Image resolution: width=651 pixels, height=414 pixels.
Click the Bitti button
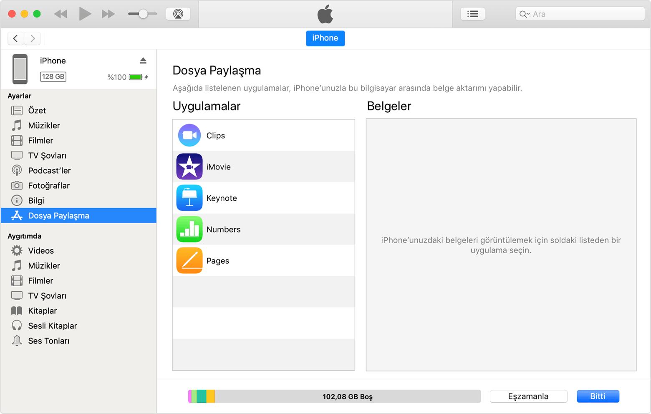598,396
